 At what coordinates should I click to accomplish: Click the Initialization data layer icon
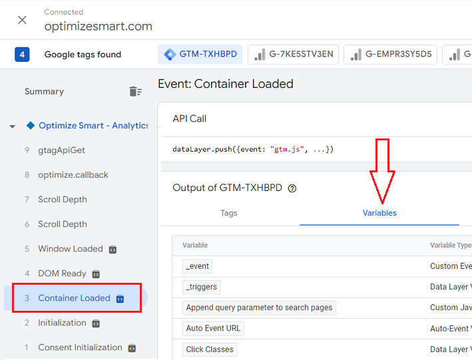pyautogui.click(x=96, y=323)
